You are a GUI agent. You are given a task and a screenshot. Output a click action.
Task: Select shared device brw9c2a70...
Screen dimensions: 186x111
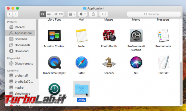20,81
